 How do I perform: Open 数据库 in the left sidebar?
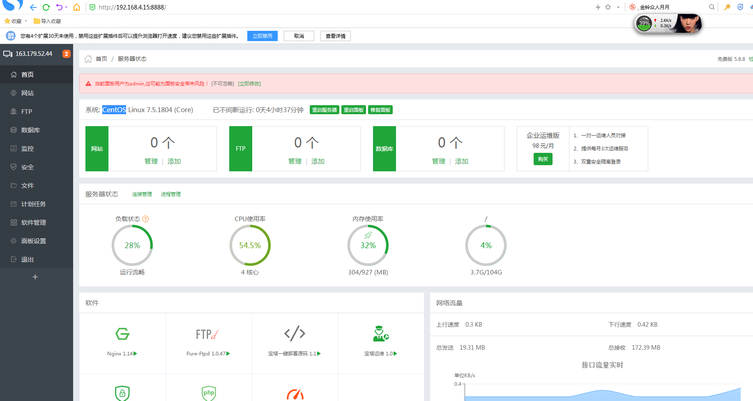pyautogui.click(x=37, y=130)
